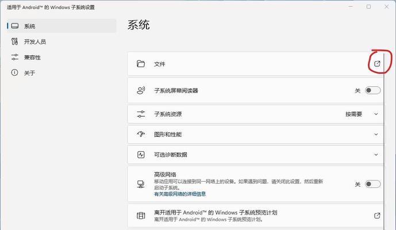Click the preview program icon in the last row

(141, 216)
